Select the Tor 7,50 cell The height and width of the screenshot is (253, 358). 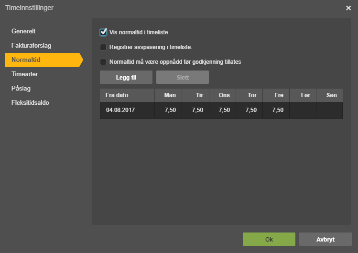pos(250,110)
